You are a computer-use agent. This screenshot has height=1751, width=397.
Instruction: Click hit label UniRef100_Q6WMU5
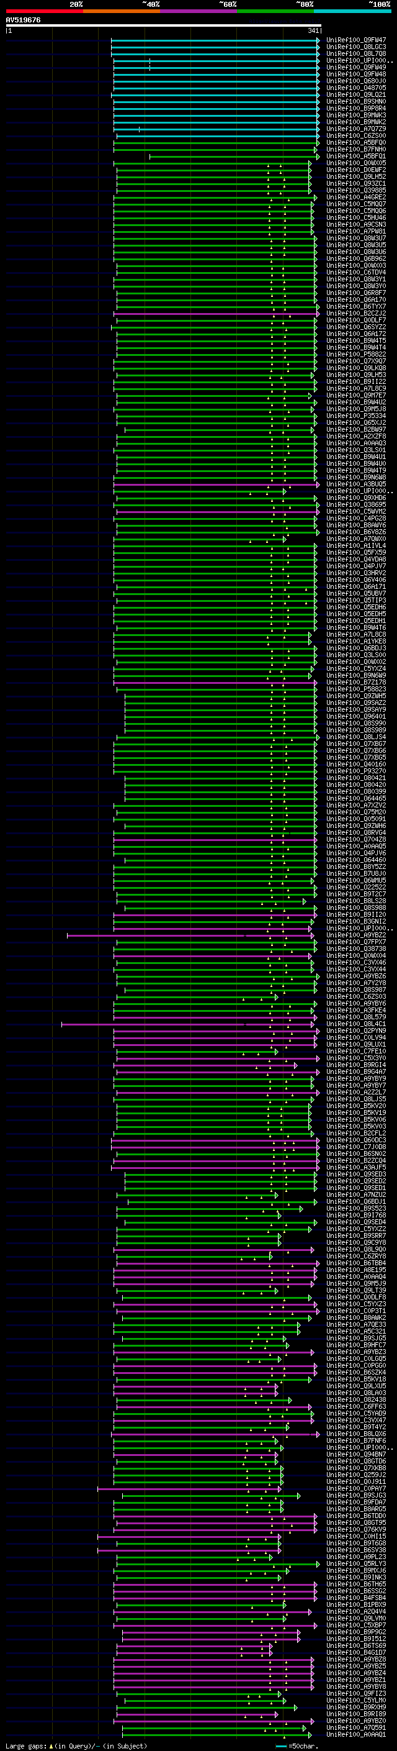[x=356, y=880]
